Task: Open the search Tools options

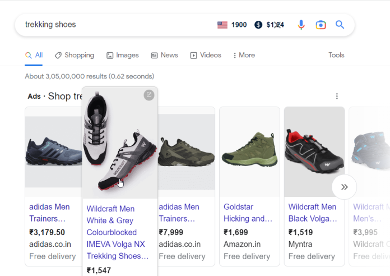Action: coord(336,55)
